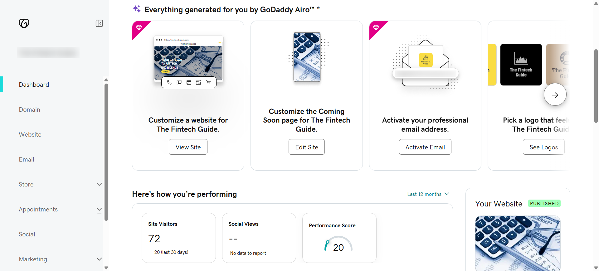Expand the Marketing menu chevron
The image size is (599, 271).
pyautogui.click(x=99, y=259)
